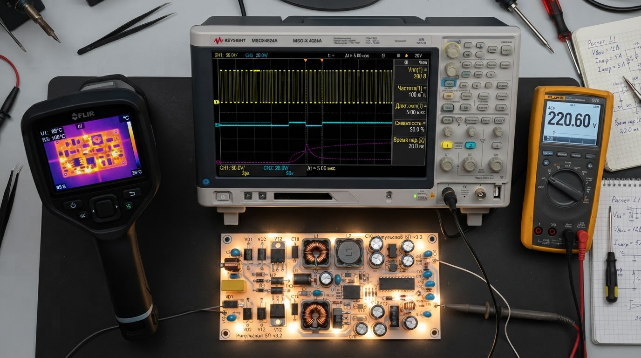Toggle the cyan channel 2 button on oscilloscope
The width and height of the screenshot is (641, 358).
click(x=471, y=145)
